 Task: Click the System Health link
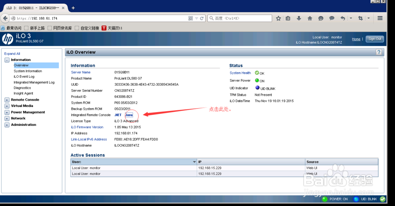tap(240, 73)
